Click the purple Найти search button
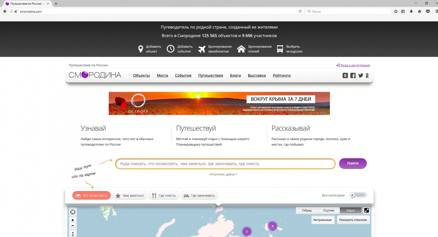The width and height of the screenshot is (438, 237). point(353,163)
